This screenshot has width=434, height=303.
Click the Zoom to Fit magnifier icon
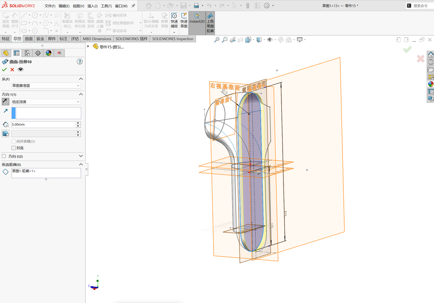[217, 40]
